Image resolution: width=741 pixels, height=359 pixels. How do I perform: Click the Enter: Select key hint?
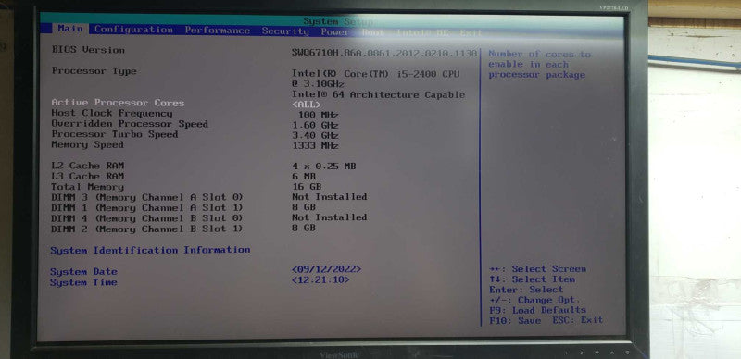526,290
